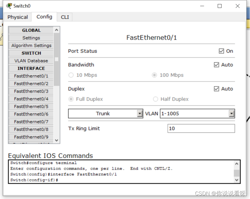The image size is (250, 199).
Task: Click the 'Switch#configure terminal' line
Action: (x=43, y=163)
